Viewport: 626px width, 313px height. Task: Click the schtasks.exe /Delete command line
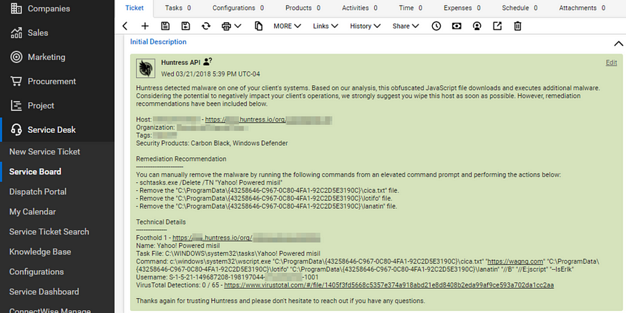(x=209, y=183)
